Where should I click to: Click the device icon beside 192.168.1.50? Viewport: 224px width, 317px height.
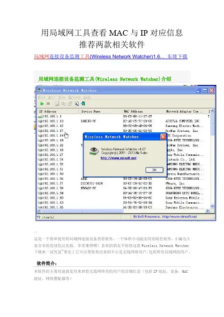pos(40,174)
